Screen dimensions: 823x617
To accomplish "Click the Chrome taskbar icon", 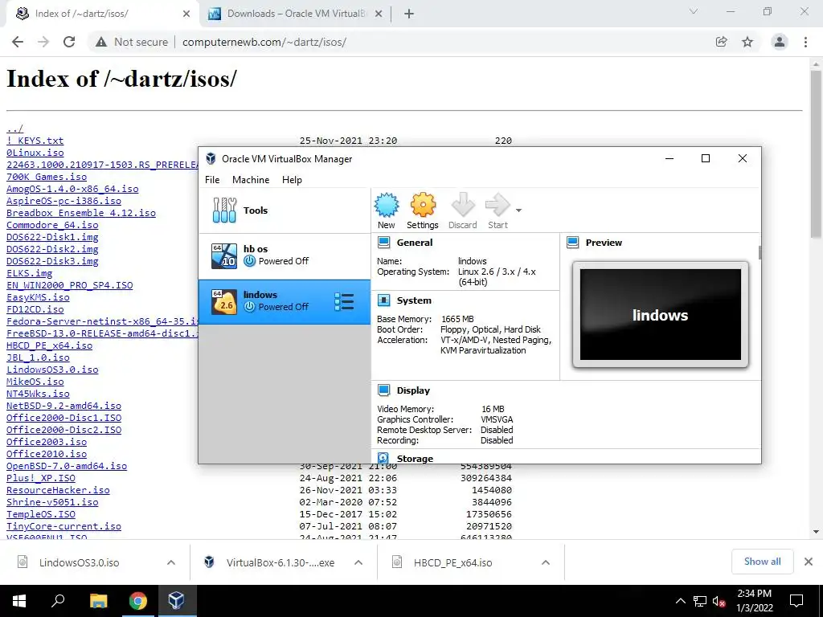I will tap(138, 601).
